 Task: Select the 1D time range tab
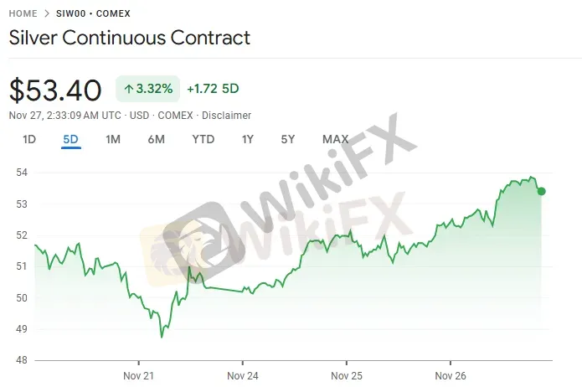click(29, 139)
